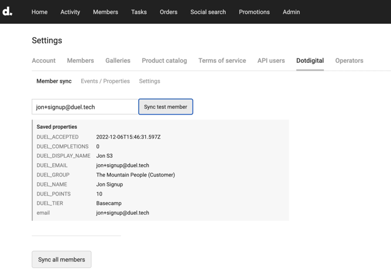Navigate to Tasks page
Screen dimensions: 391x279
pyautogui.click(x=139, y=12)
